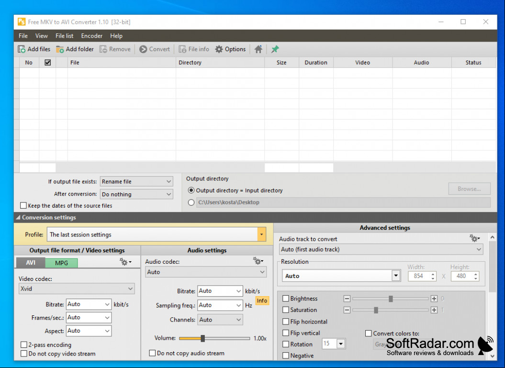This screenshot has height=368, width=505.
Task: Sort list by the Duration column header
Action: tap(316, 63)
